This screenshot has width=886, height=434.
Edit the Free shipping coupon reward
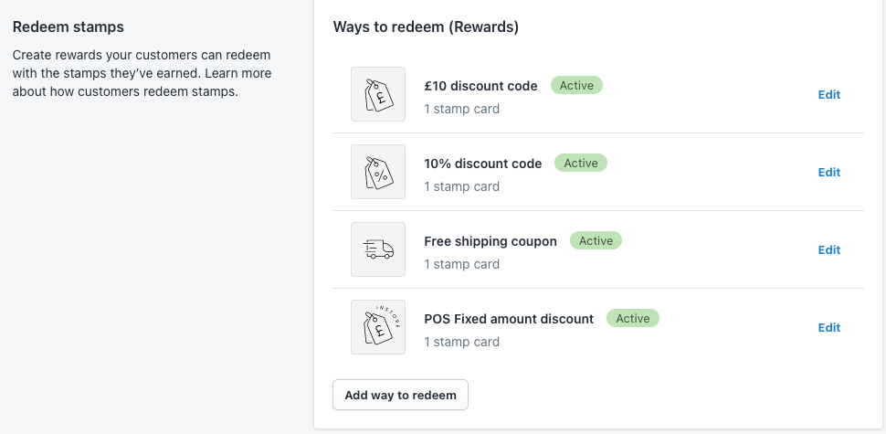[829, 249]
